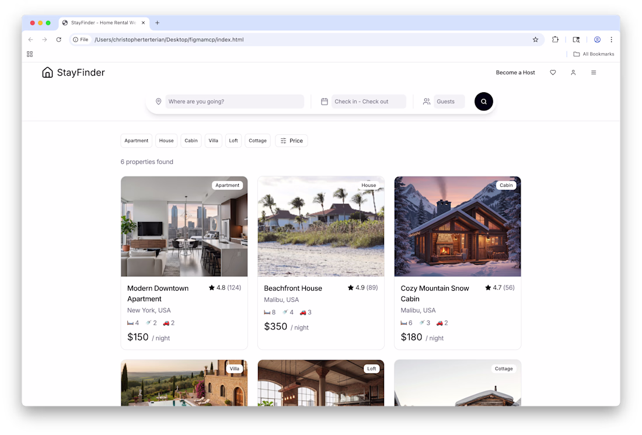The height and width of the screenshot is (435, 642).
Task: Click the 4.9 (89) rating
Action: pos(363,288)
